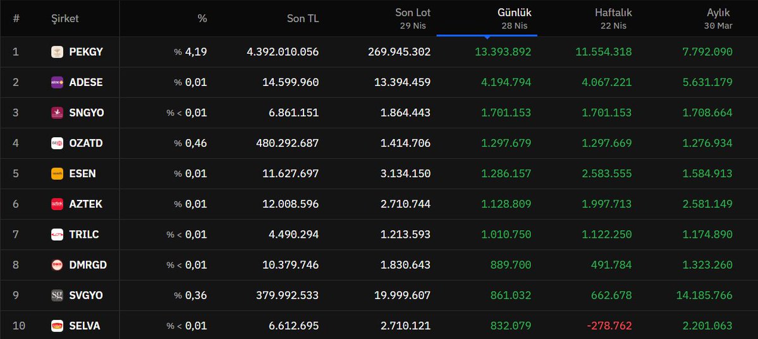Screen dimensions: 758x339
Task: Click ESEN daily value 1.286.157
Action: tap(506, 173)
